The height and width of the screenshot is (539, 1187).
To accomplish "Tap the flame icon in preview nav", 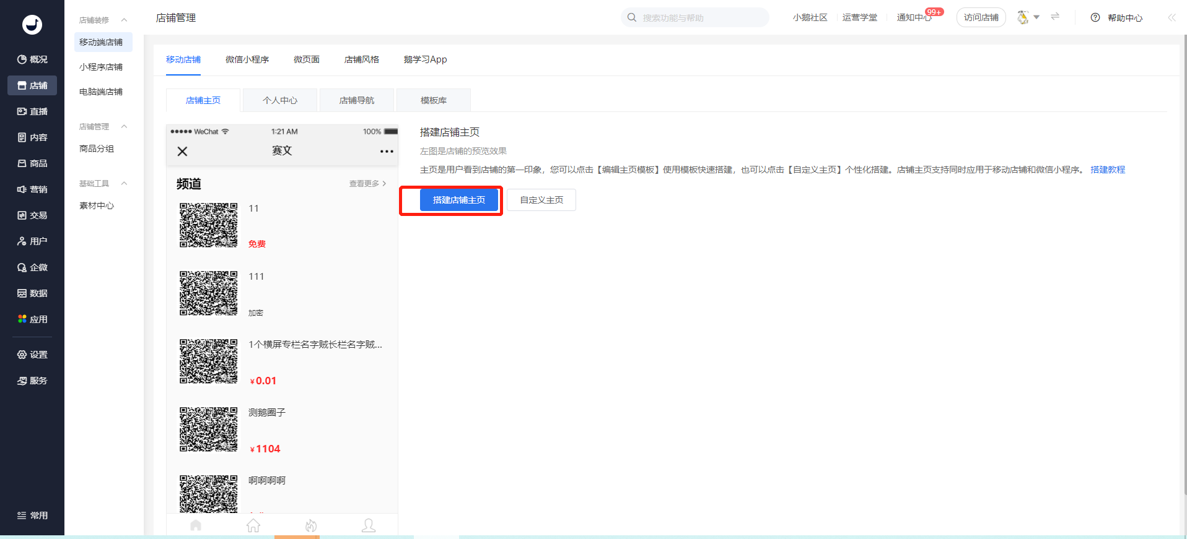I will 311,525.
